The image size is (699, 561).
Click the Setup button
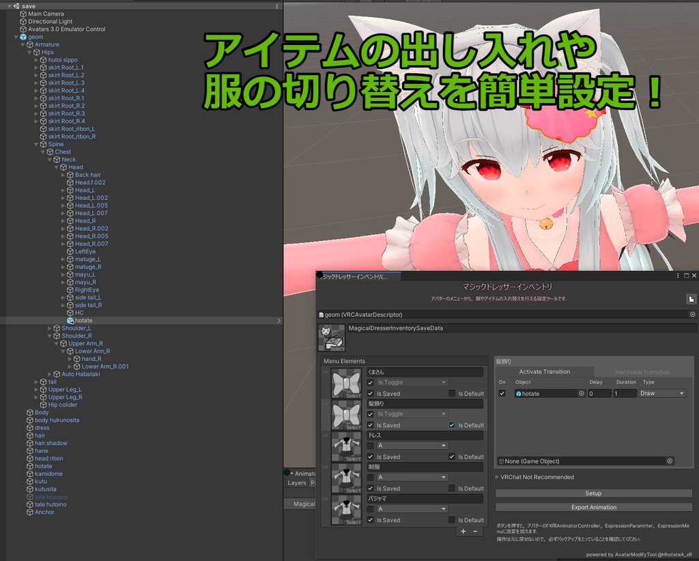point(593,493)
